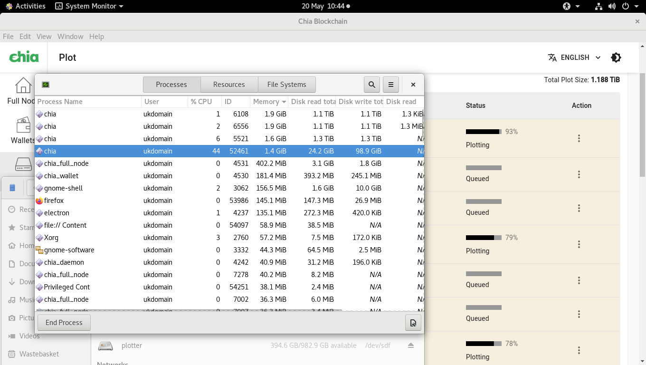Select the chia process with ID 6108
Screen dimensions: 646x365
pyautogui.click(x=229, y=114)
